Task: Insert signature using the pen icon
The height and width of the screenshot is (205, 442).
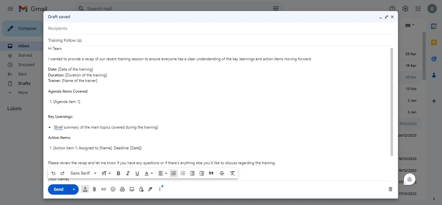Action: click(x=150, y=189)
